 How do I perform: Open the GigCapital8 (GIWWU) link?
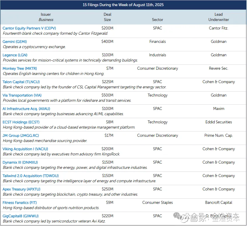pyautogui.click(x=20, y=216)
